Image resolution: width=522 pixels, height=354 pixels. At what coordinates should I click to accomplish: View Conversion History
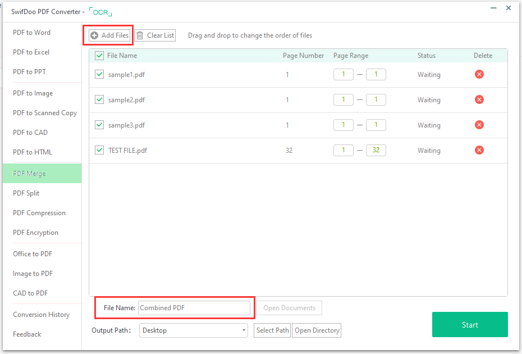coord(42,315)
